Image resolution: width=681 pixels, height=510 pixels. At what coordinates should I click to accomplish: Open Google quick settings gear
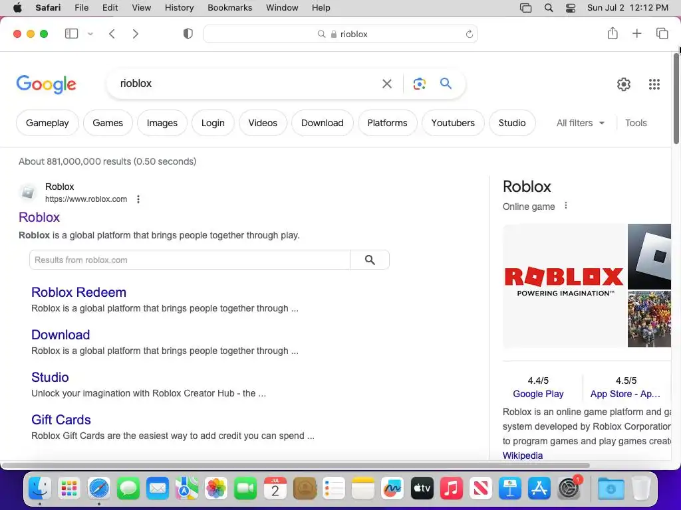[x=624, y=84]
